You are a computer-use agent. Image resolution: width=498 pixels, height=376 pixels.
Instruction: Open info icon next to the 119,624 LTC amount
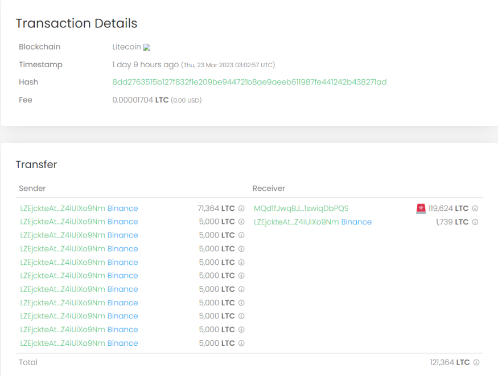[x=476, y=208]
